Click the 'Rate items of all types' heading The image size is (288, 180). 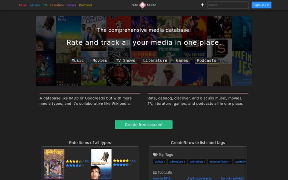tap(90, 142)
